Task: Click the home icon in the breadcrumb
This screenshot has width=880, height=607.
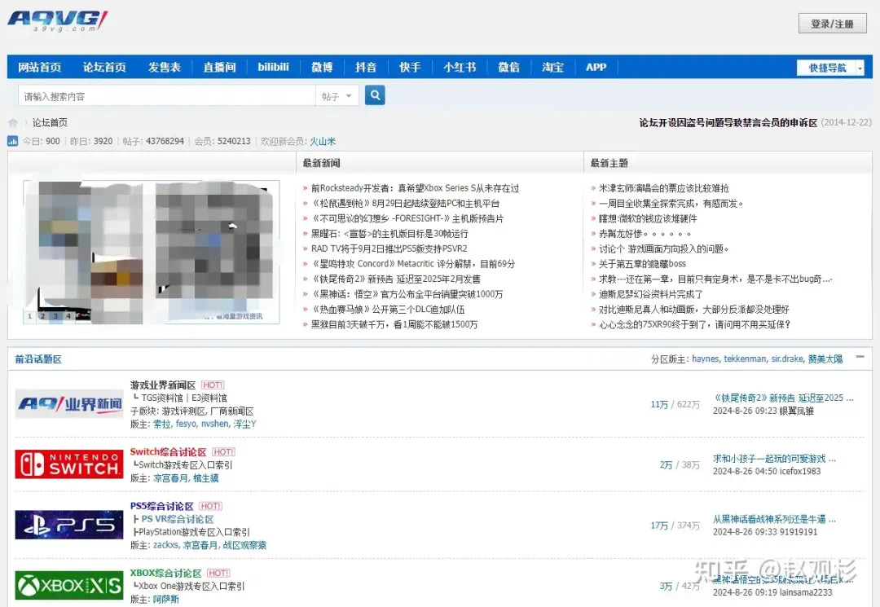Action: click(x=13, y=122)
